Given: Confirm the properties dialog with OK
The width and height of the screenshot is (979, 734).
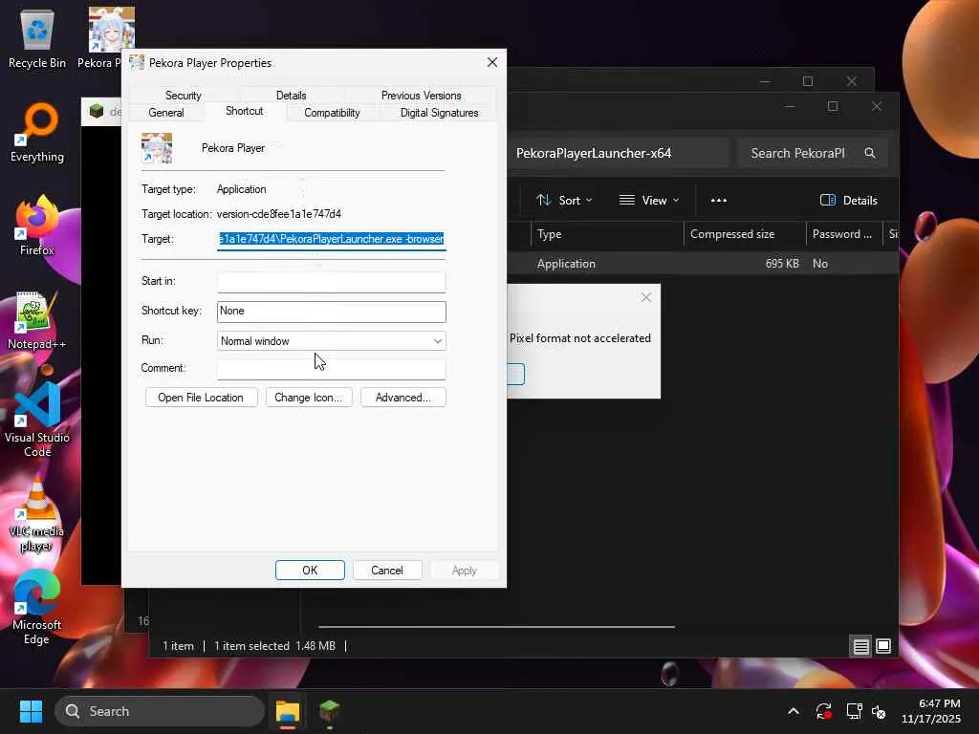Looking at the screenshot, I should click(310, 571).
